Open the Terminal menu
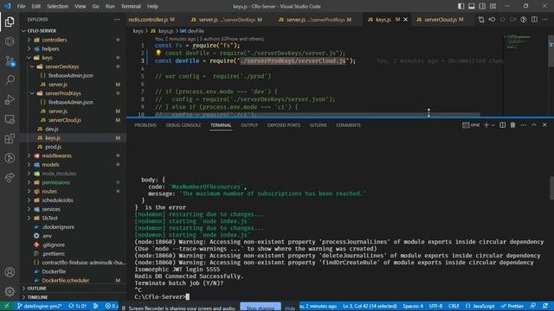Viewport: 554px width, 311px height. click(x=131, y=6)
